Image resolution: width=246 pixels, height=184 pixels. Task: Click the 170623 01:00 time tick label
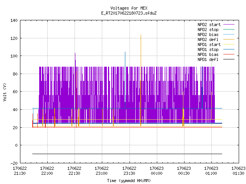point(211,171)
